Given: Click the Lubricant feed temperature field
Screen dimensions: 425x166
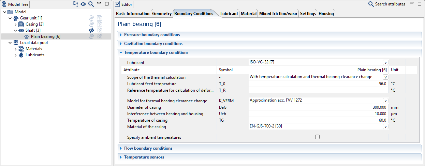Looking at the screenshot, I should [x=318, y=84].
